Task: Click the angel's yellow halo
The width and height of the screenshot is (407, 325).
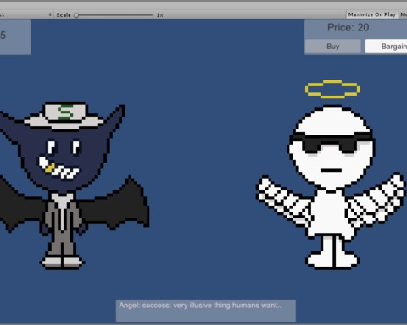Action: pyautogui.click(x=332, y=90)
